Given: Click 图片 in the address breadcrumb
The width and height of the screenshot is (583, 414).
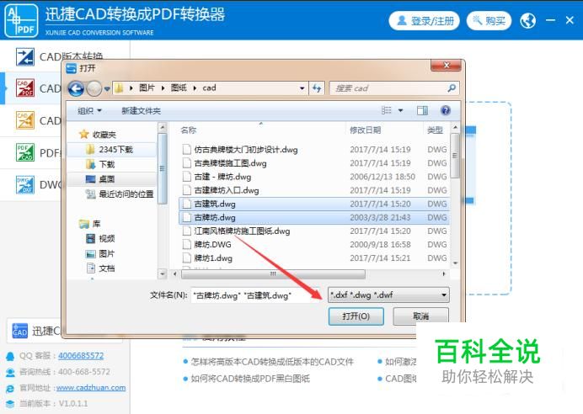Looking at the screenshot, I should pyautogui.click(x=147, y=88).
